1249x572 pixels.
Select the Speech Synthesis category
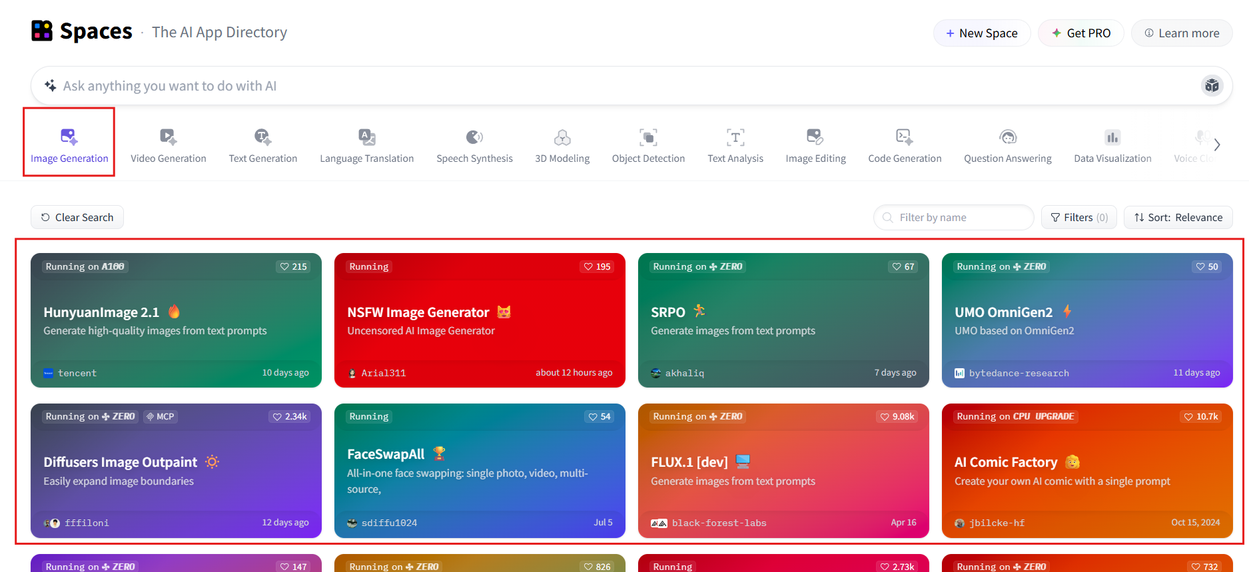click(474, 145)
